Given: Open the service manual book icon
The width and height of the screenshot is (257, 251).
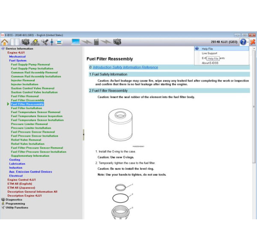Looking at the screenshot, I should 15,42.
